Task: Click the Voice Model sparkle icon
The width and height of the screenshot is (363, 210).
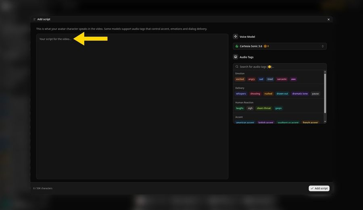Action: coord(236,37)
